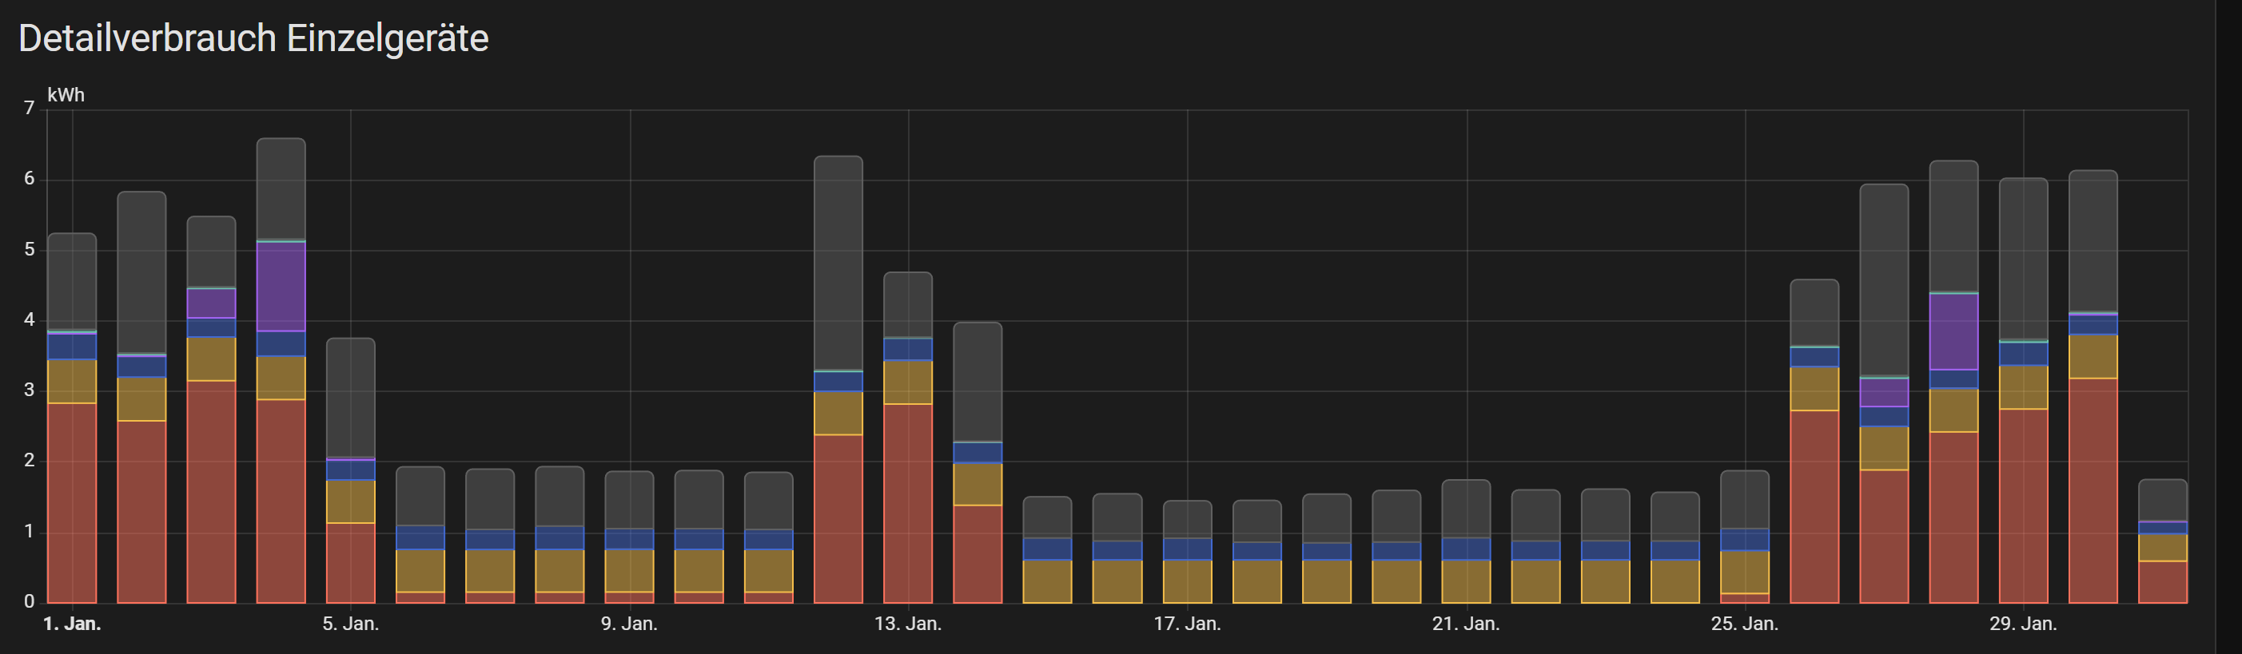Click the yellow segment of the 17 Jan bar
Image resolution: width=2242 pixels, height=654 pixels.
click(1187, 581)
